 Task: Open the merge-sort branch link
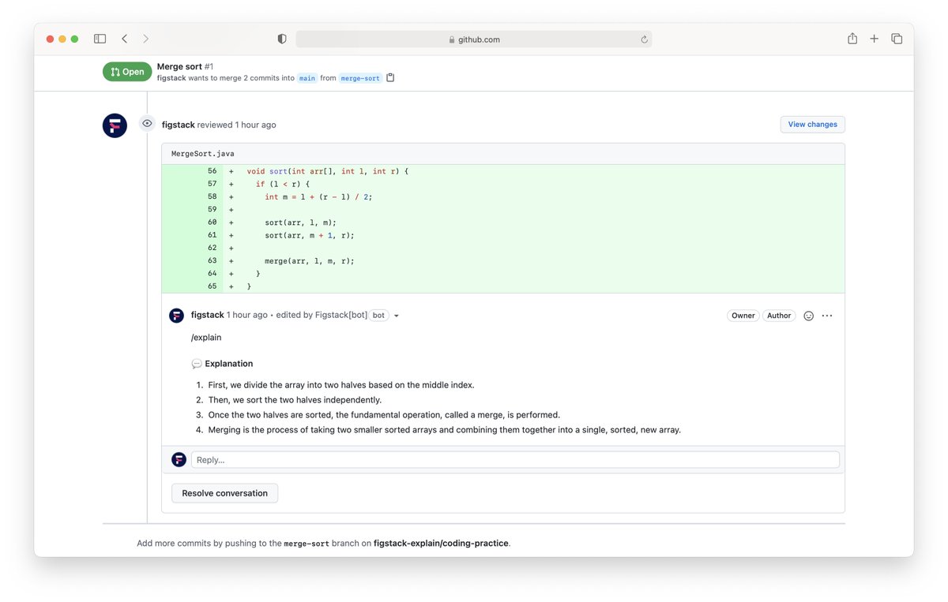360,78
